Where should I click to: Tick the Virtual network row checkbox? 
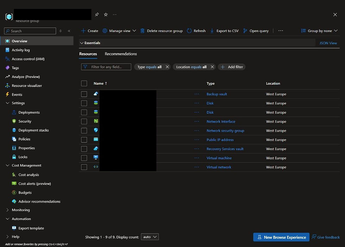[84, 167]
